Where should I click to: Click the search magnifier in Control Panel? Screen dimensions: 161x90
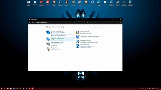pyautogui.click(x=120, y=22)
